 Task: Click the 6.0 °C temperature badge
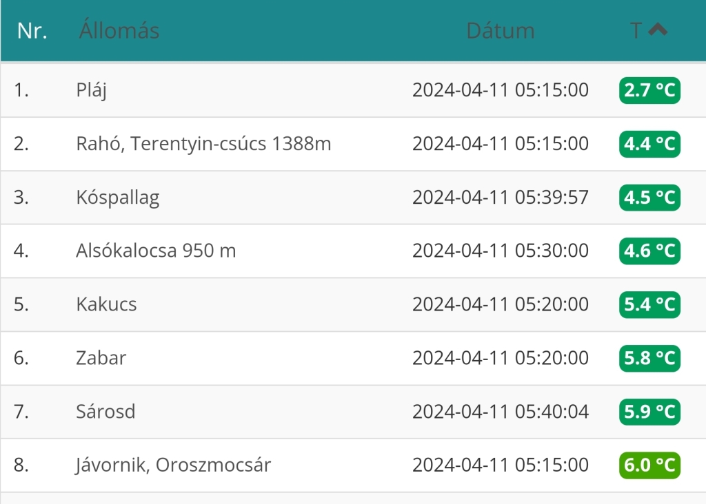point(649,465)
